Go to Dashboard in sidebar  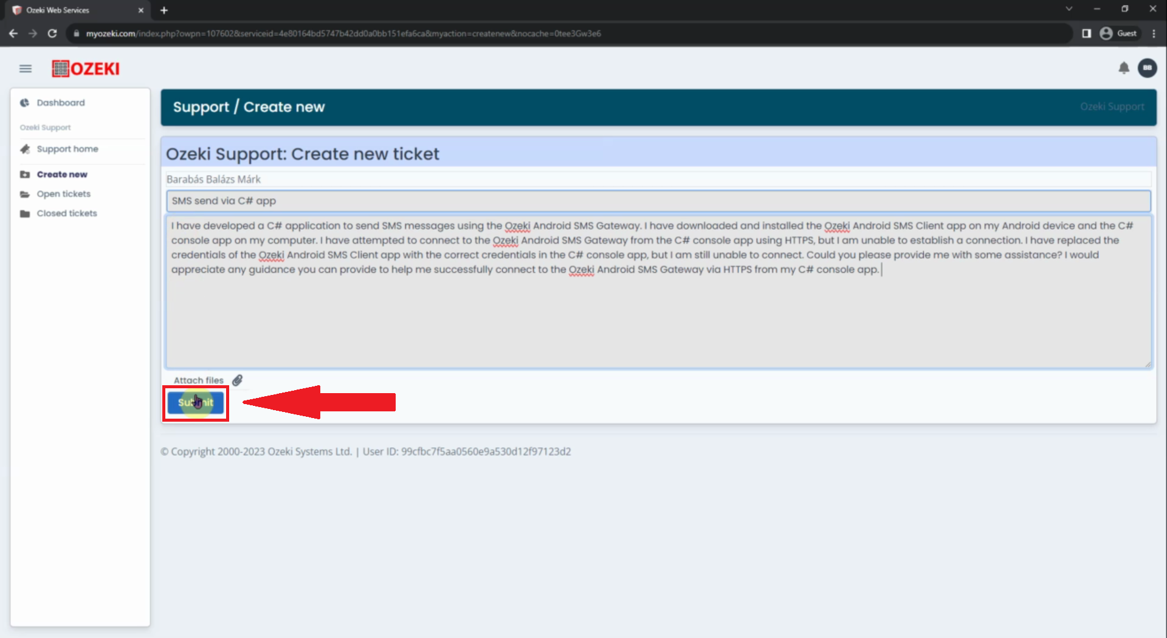[61, 103]
